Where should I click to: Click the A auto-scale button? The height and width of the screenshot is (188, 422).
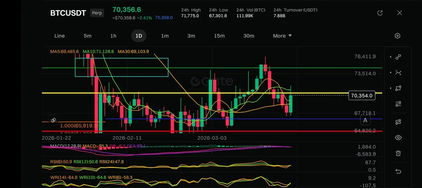click(365, 120)
